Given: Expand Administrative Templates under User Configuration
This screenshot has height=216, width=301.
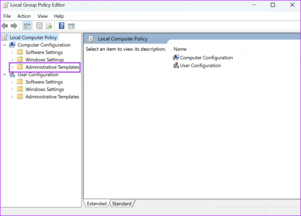Looking at the screenshot, I should click(12, 97).
